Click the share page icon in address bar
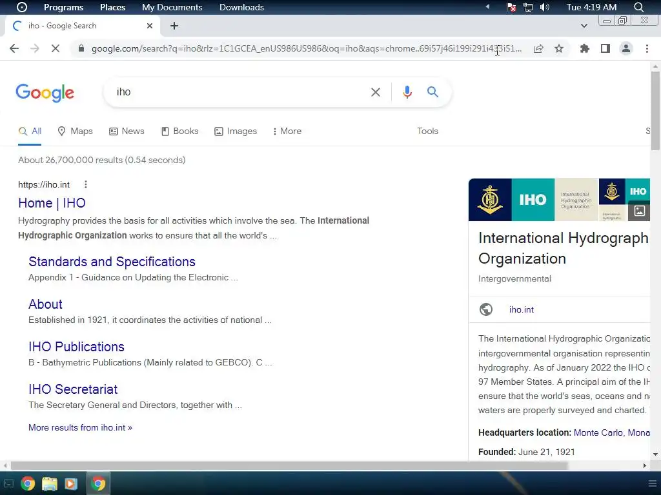The height and width of the screenshot is (495, 661). point(538,48)
